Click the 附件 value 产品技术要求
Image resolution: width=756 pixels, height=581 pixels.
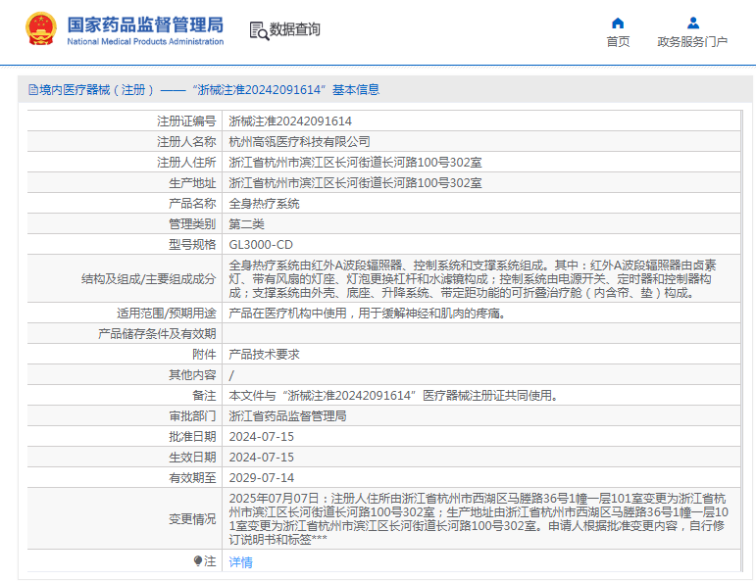tap(264, 355)
